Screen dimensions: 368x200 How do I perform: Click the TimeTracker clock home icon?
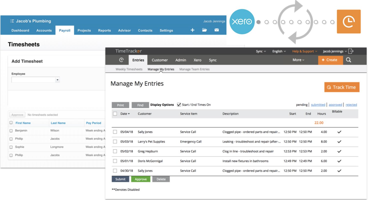click(121, 60)
